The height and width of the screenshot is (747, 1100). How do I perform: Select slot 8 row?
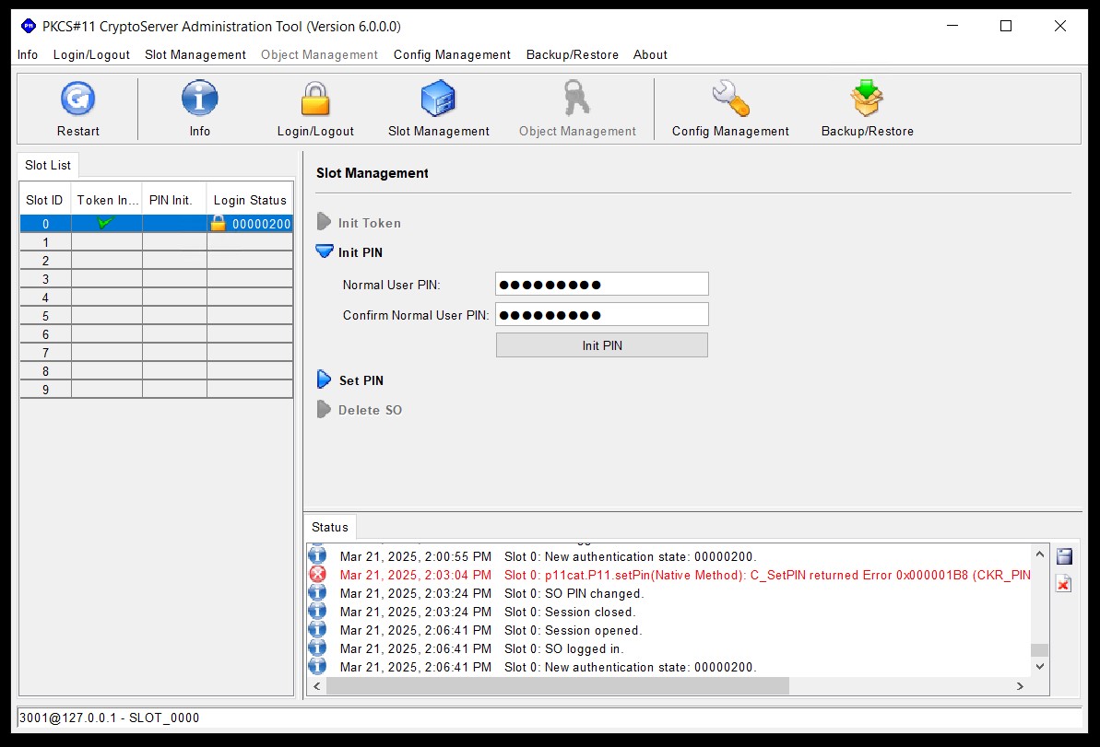[157, 370]
